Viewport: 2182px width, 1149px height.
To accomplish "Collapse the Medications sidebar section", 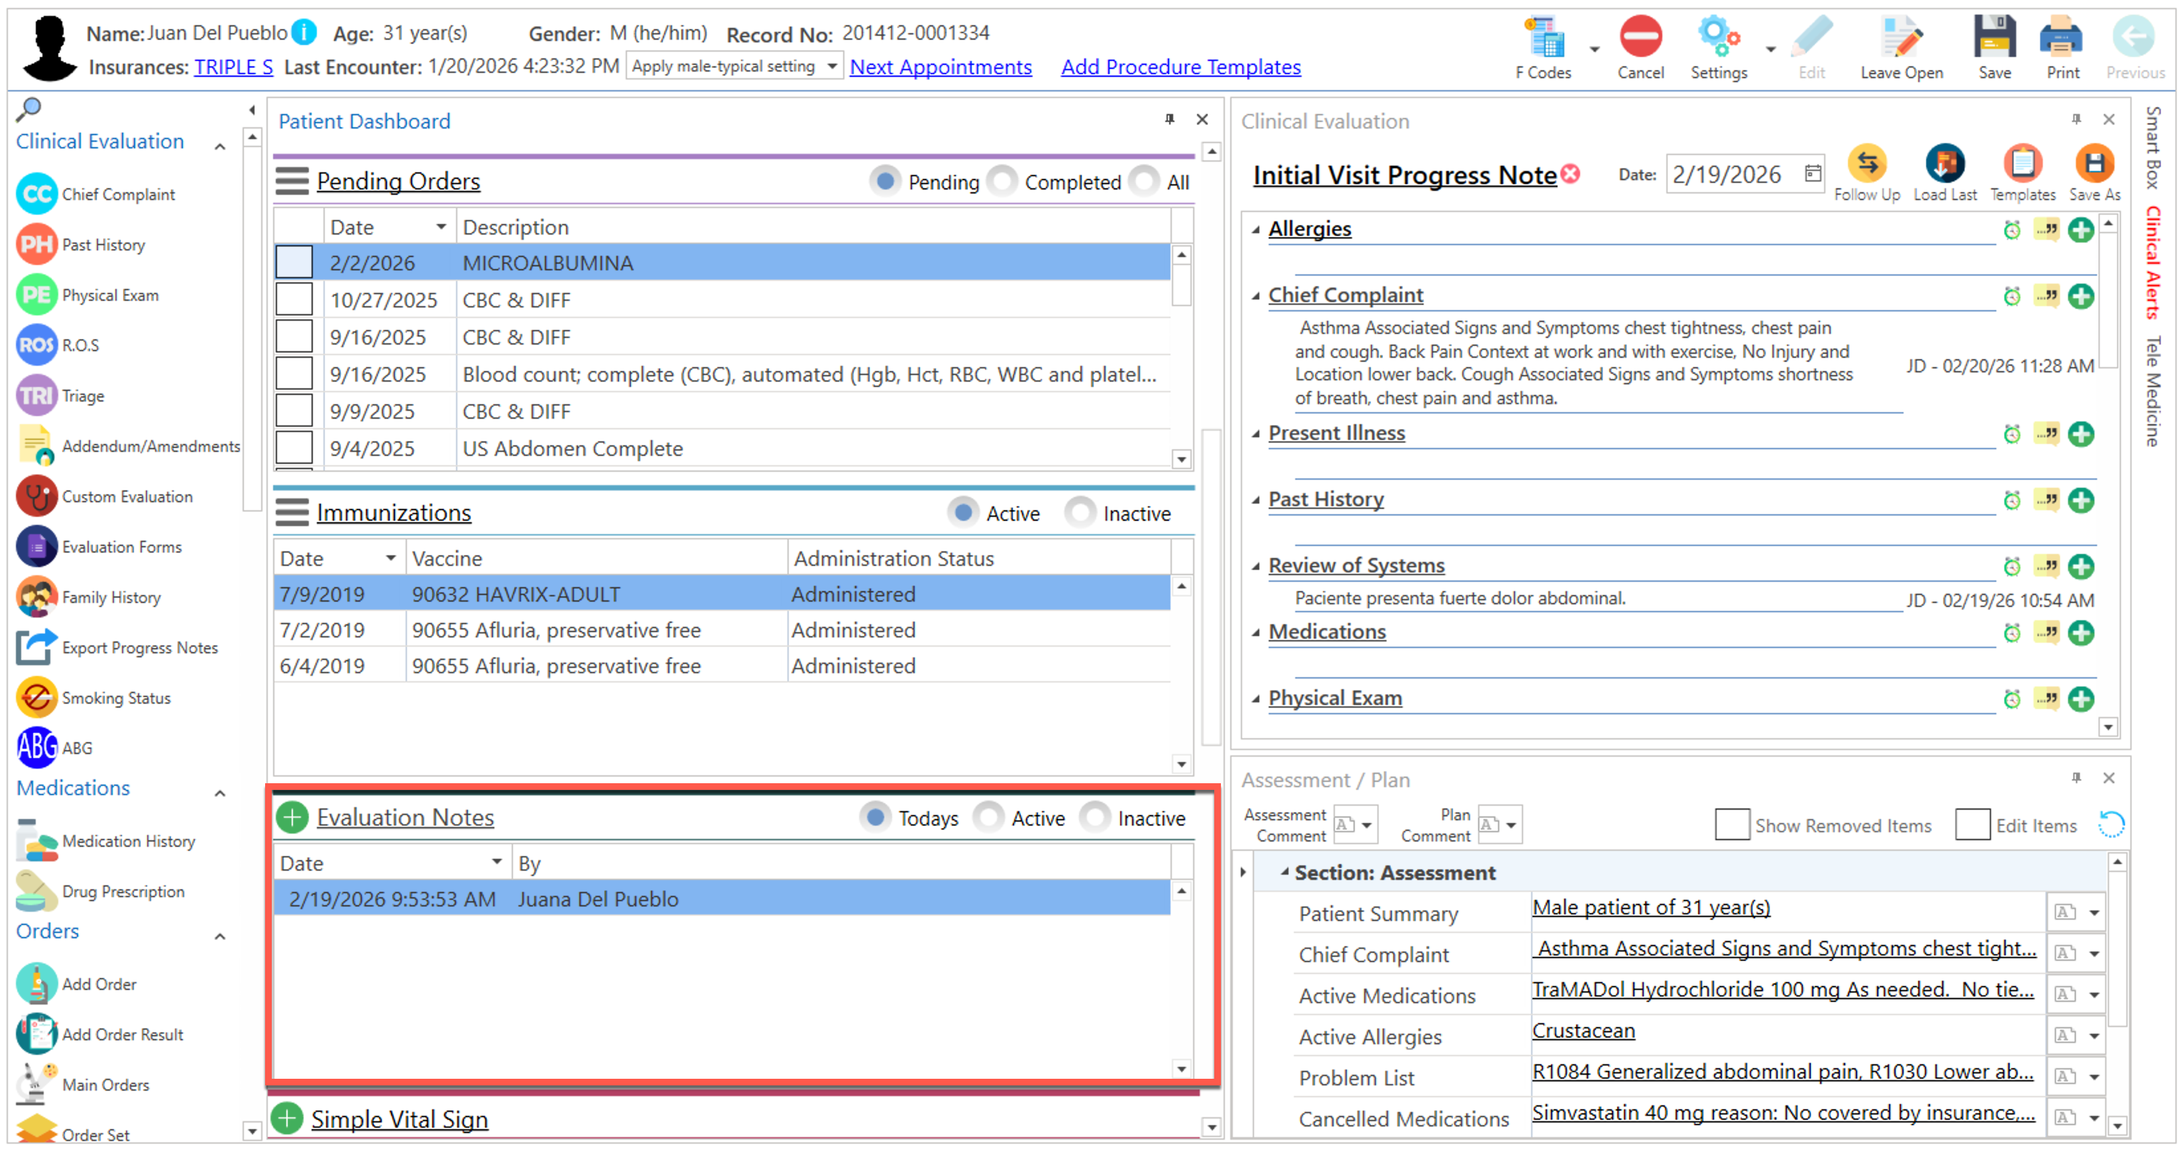I will click(220, 793).
